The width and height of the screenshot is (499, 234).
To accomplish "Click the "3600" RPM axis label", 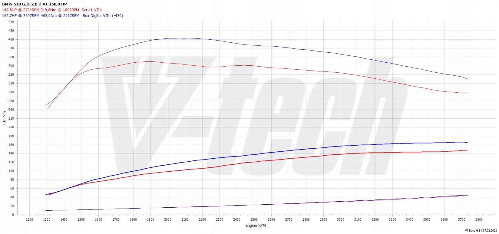I will pyautogui.click(x=444, y=220).
